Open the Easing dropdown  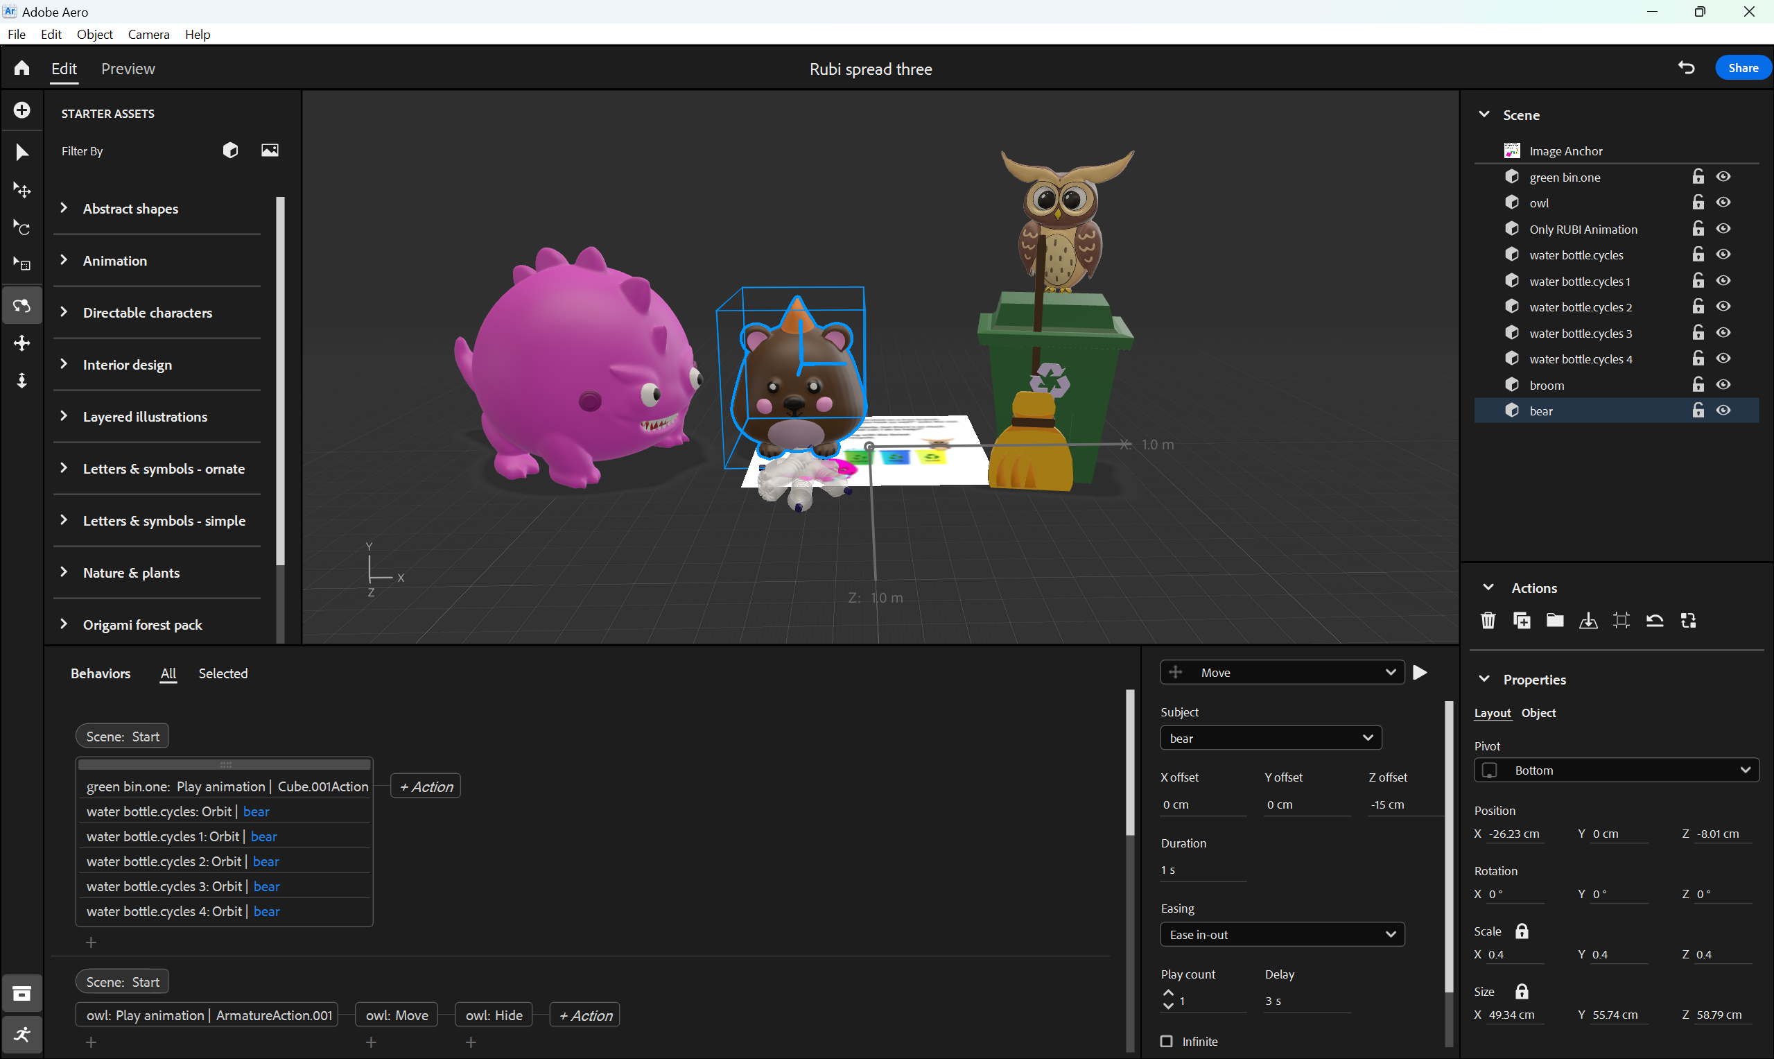(1282, 934)
